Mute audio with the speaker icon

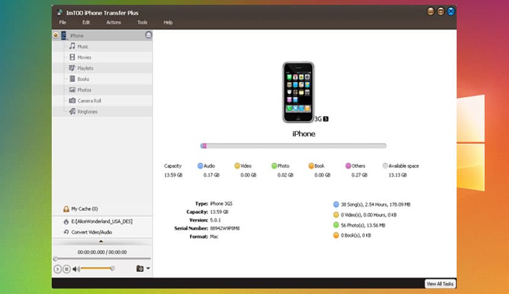pyautogui.click(x=76, y=268)
